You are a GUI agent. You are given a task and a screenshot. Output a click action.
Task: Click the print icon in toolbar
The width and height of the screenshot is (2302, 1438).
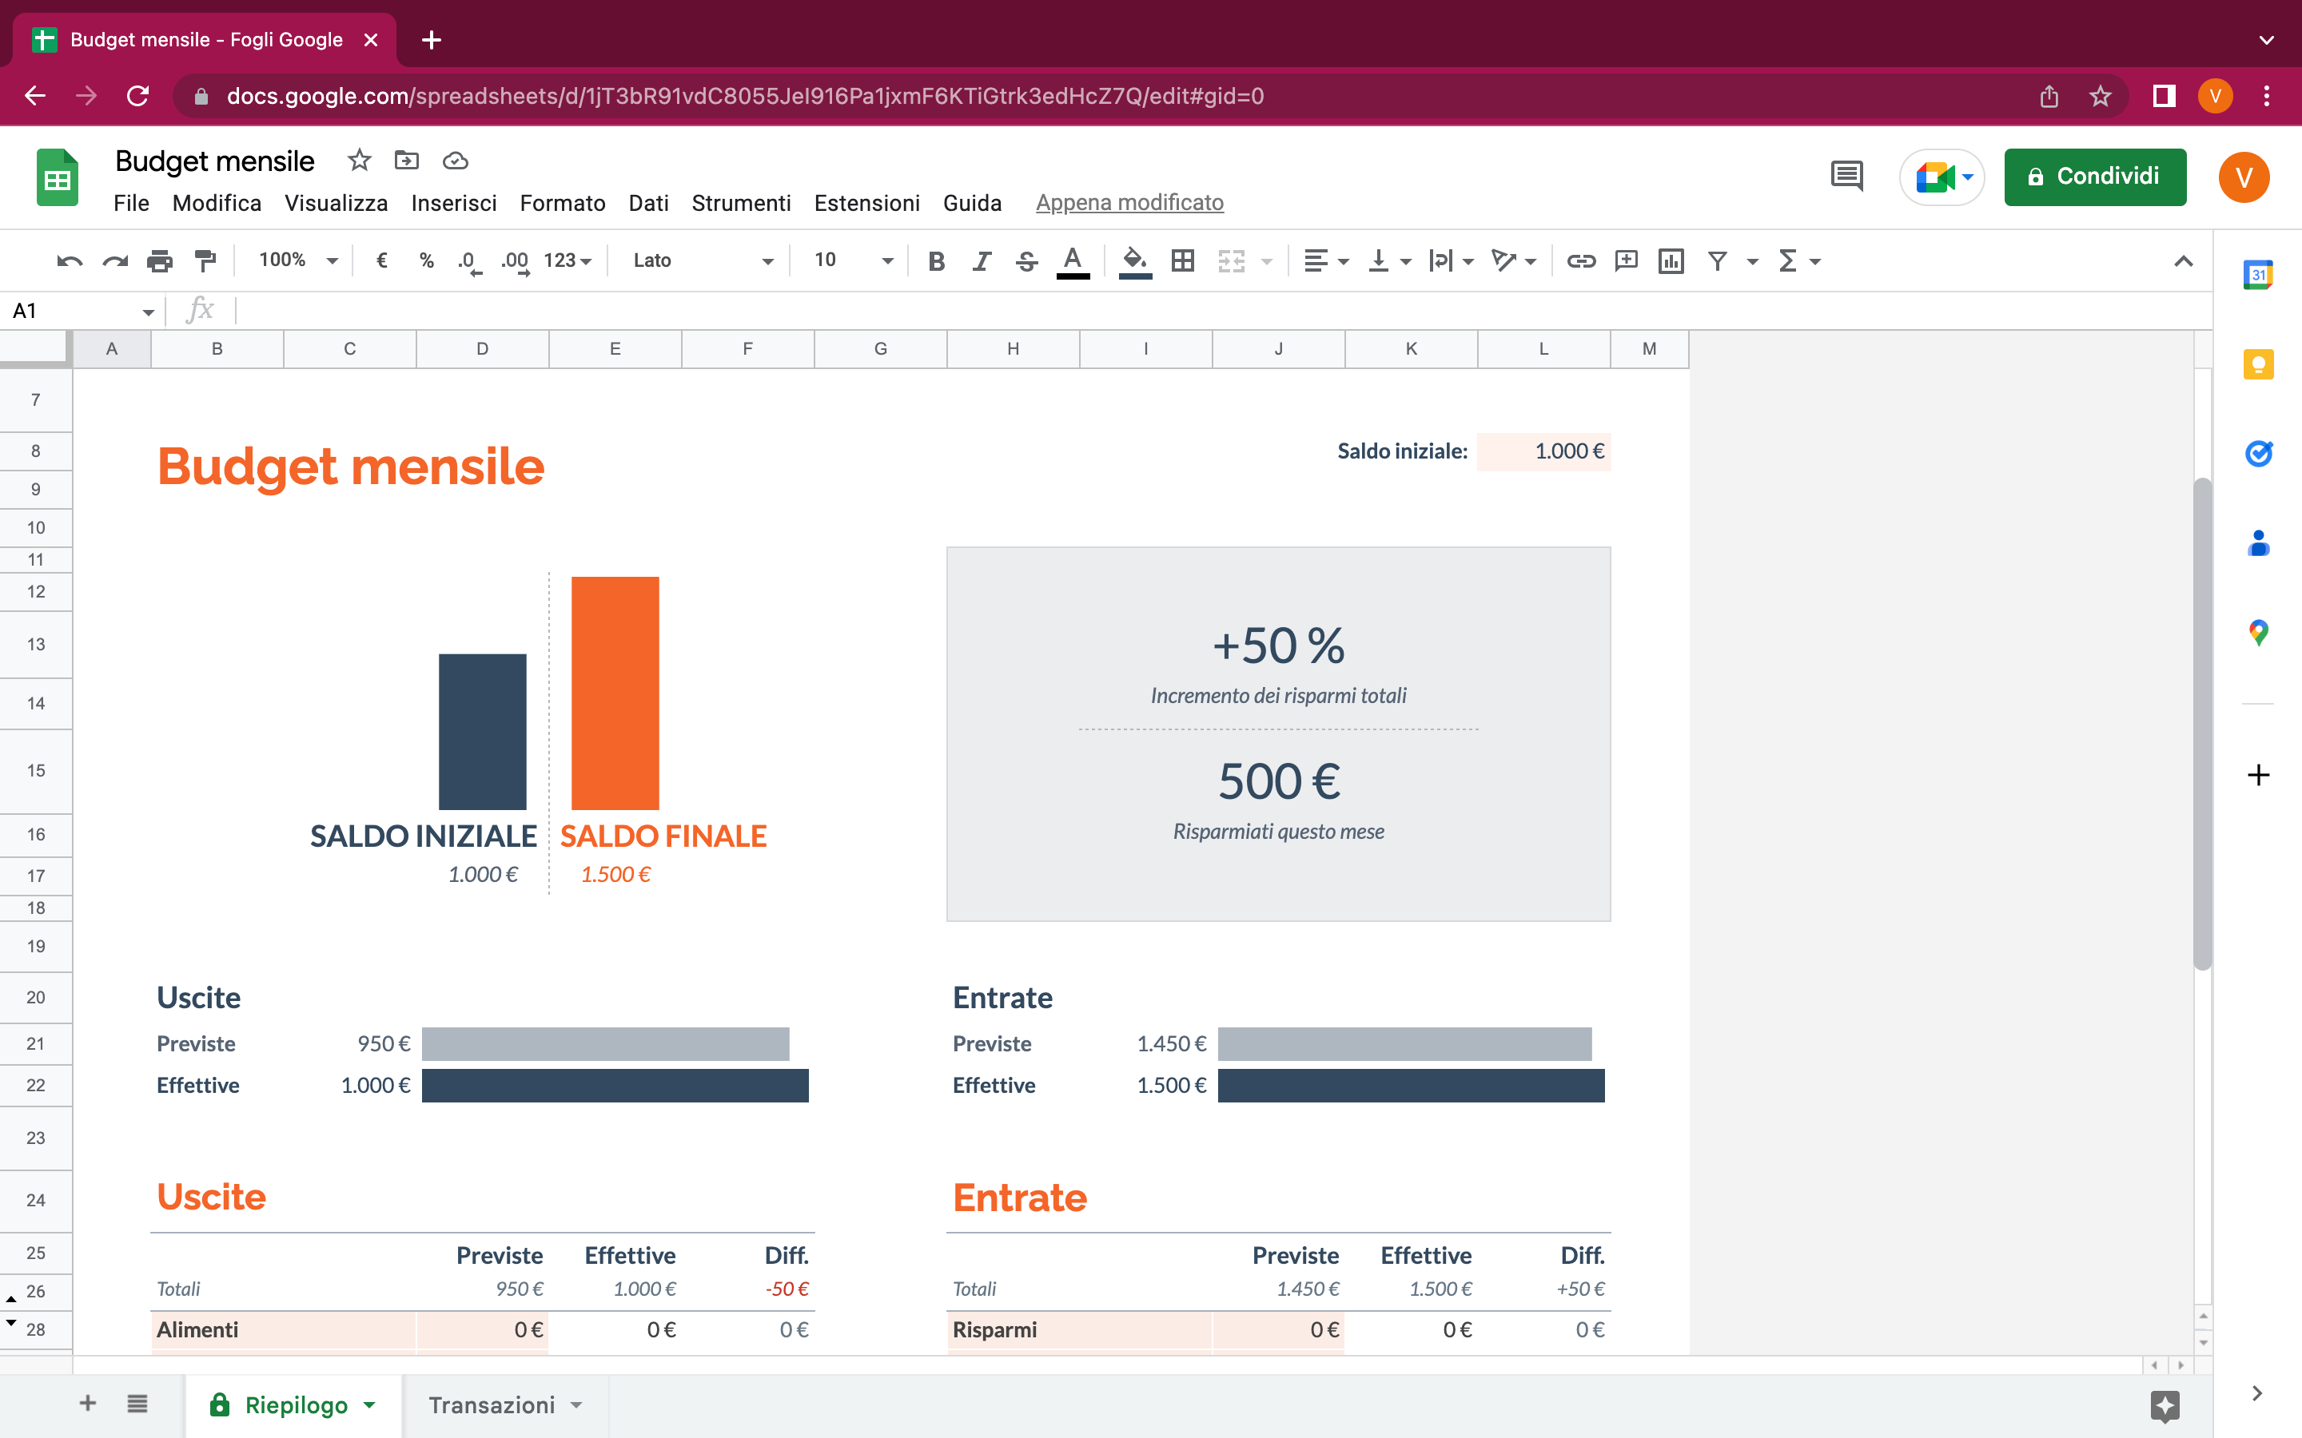(160, 260)
